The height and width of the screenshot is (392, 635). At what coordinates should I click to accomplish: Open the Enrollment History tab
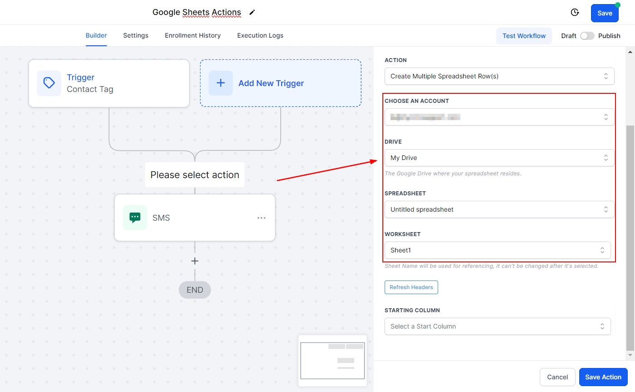click(x=192, y=35)
